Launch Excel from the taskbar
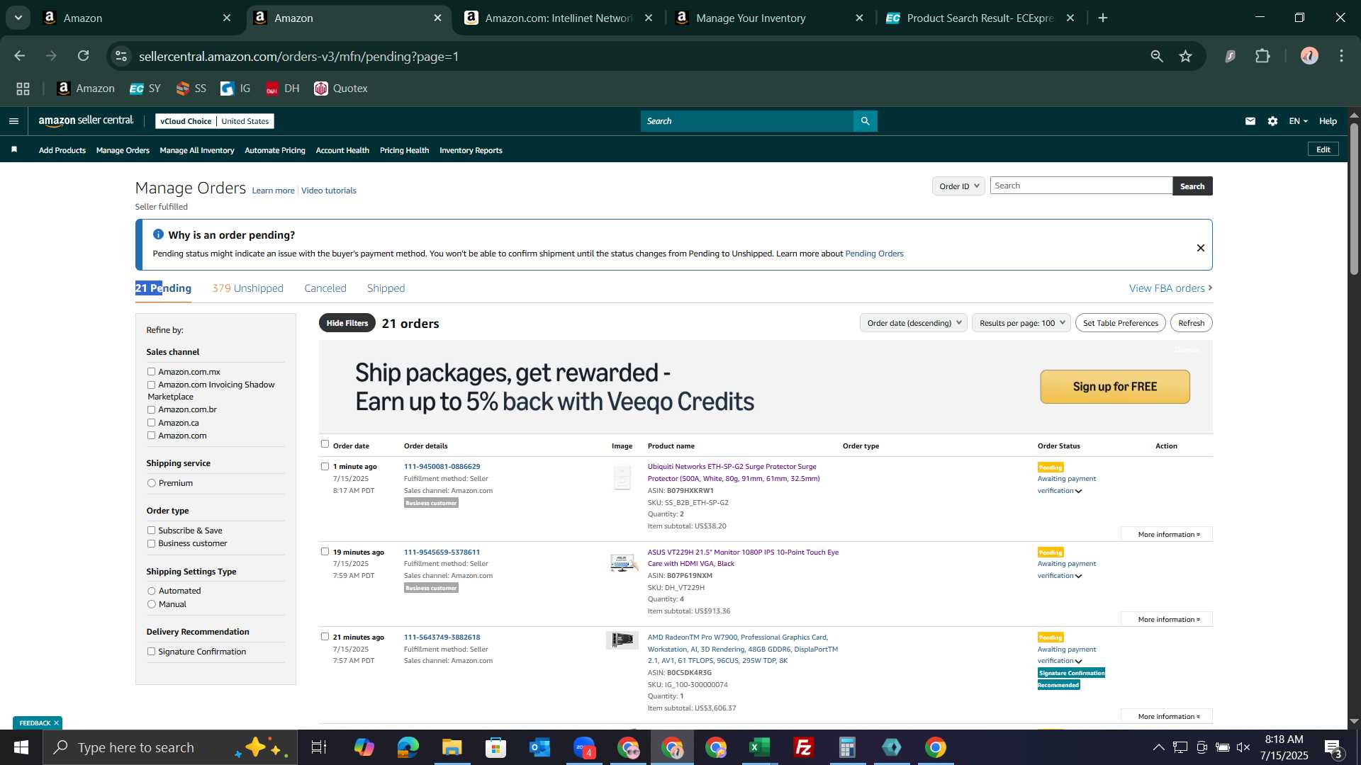 pyautogui.click(x=759, y=747)
